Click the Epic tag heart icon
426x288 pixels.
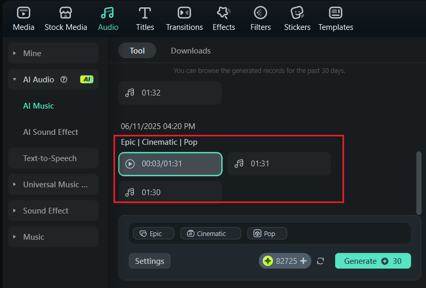(x=143, y=233)
